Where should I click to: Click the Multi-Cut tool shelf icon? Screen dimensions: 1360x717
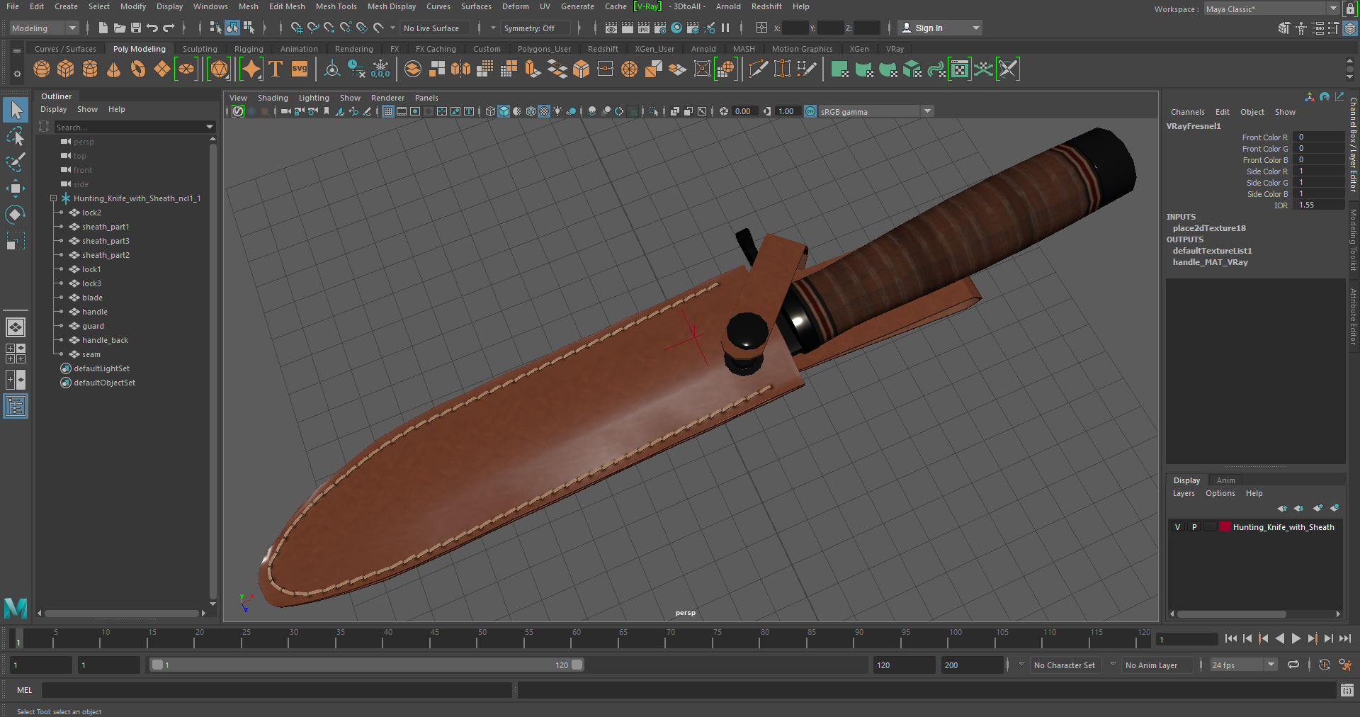758,69
